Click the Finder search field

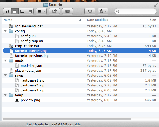[136, 11]
